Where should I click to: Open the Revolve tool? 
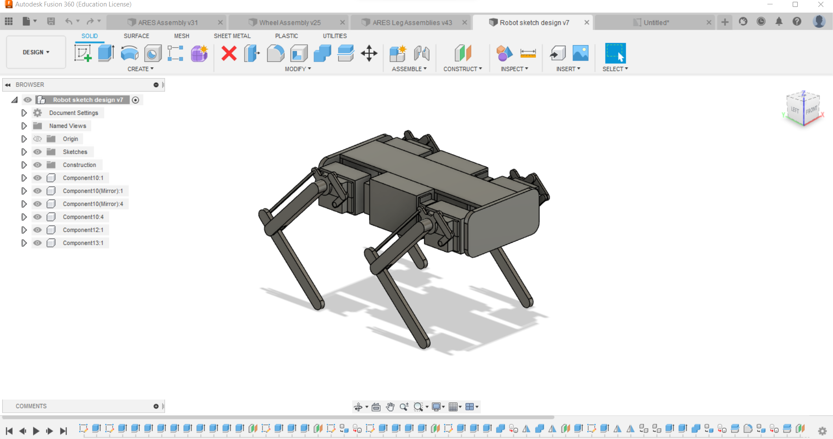[x=129, y=53]
